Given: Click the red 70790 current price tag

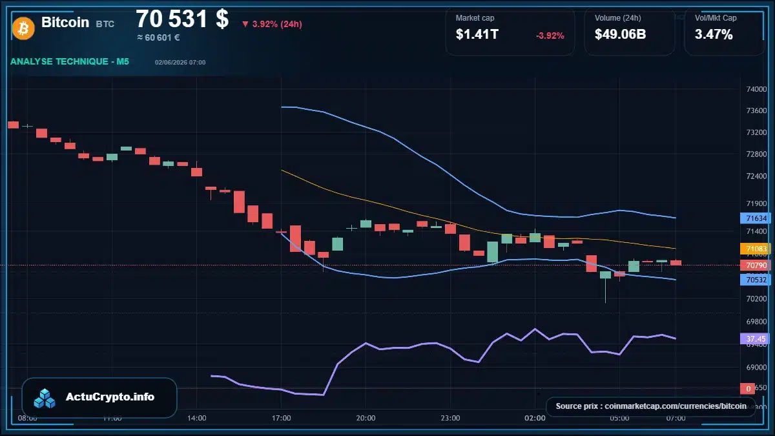Looking at the screenshot, I should pos(756,265).
